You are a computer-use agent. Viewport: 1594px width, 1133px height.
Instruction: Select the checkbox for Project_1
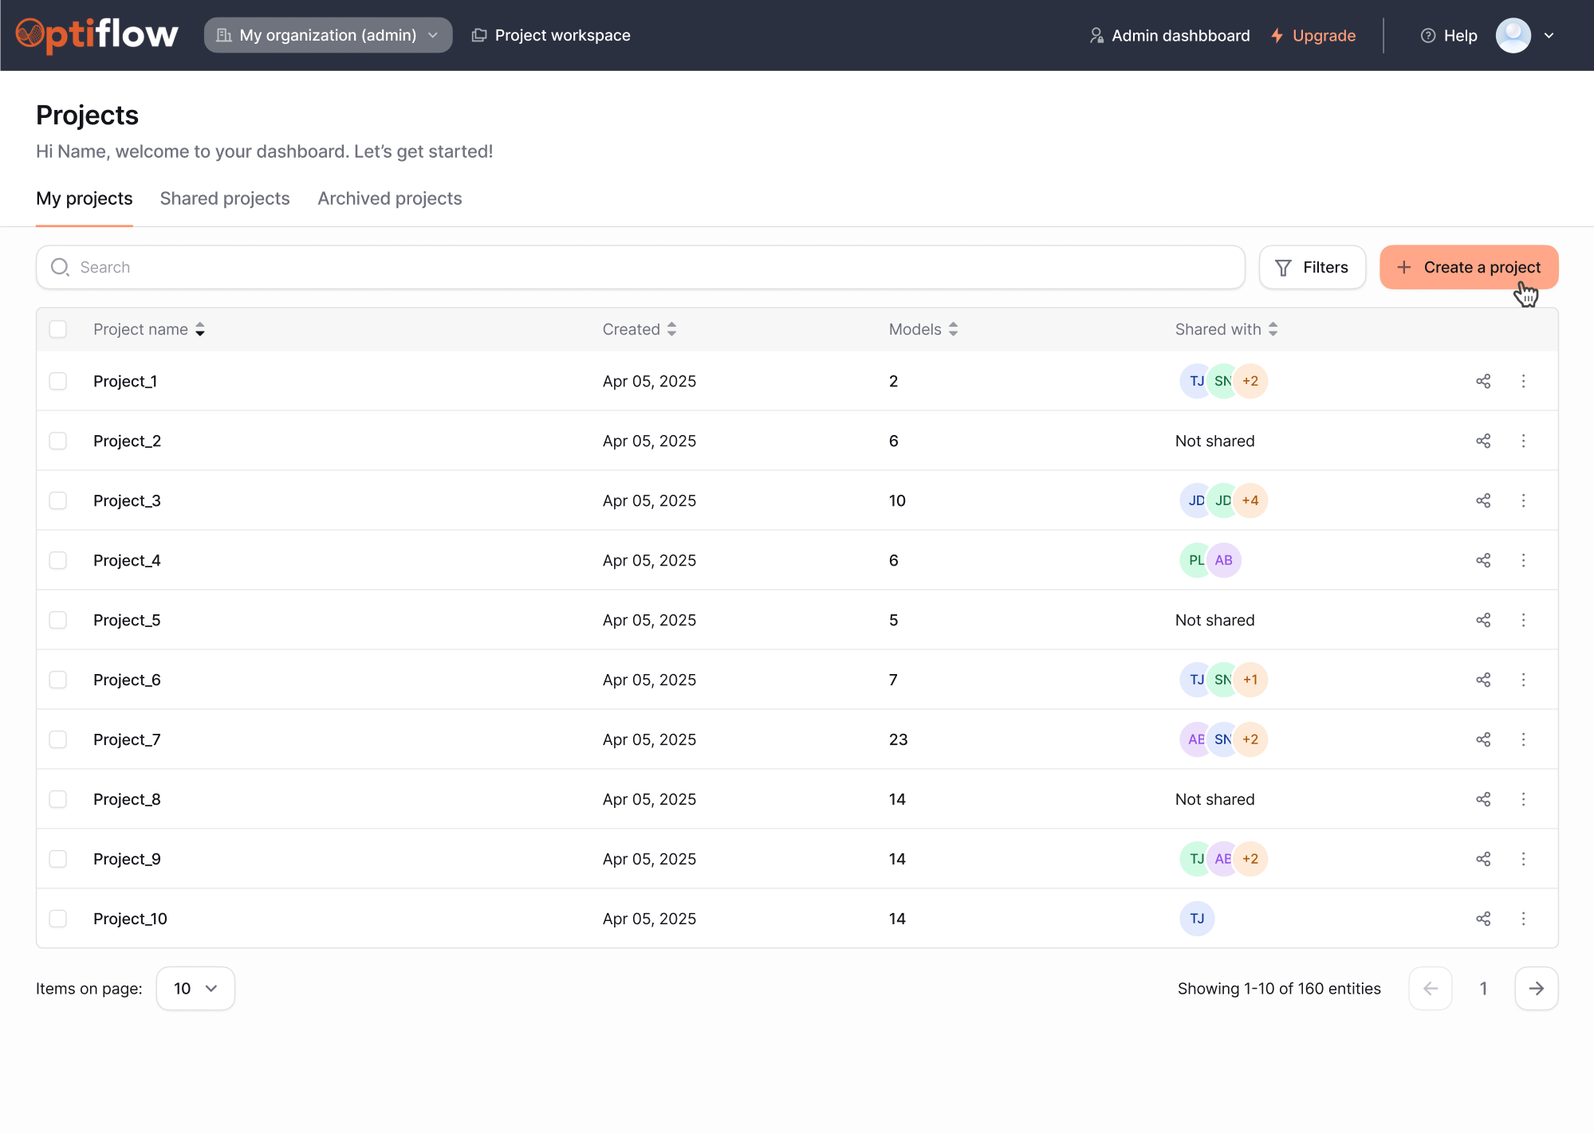click(57, 381)
